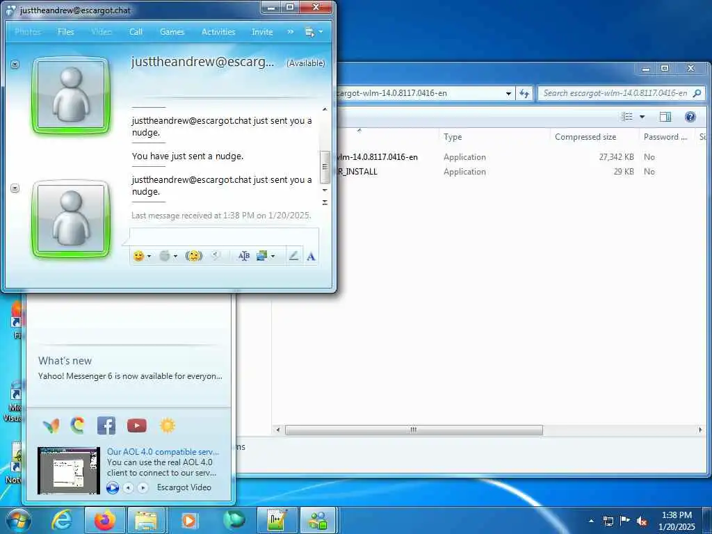Open the Activities menu in chat

coord(218,32)
